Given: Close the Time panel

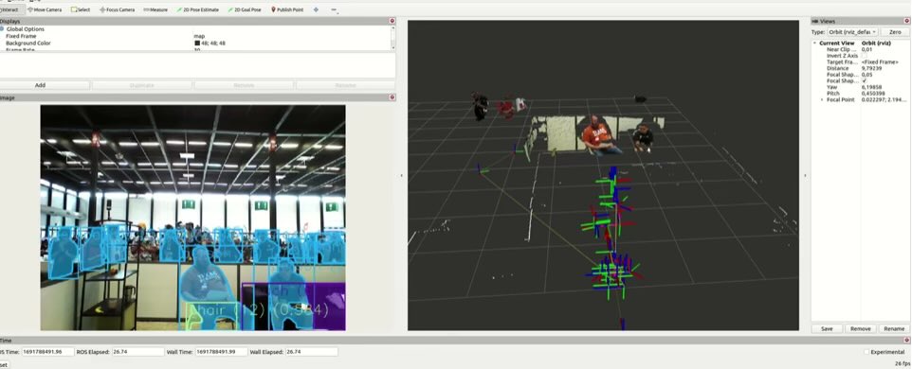Looking at the screenshot, I should click(907, 340).
